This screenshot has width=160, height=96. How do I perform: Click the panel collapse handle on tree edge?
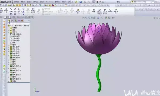click(x=31, y=58)
